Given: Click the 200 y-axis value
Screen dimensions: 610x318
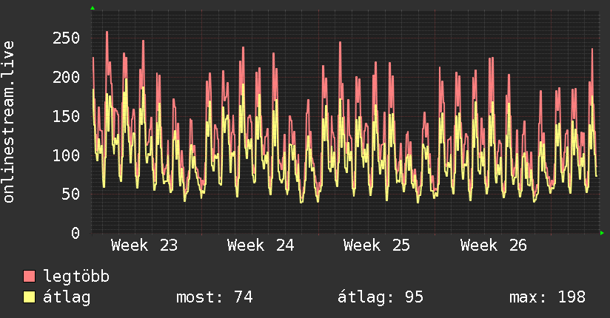Looking at the screenshot, I should (66, 77).
